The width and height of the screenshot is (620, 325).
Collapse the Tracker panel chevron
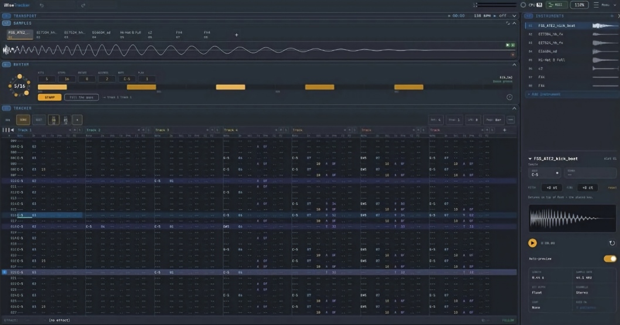click(x=514, y=108)
